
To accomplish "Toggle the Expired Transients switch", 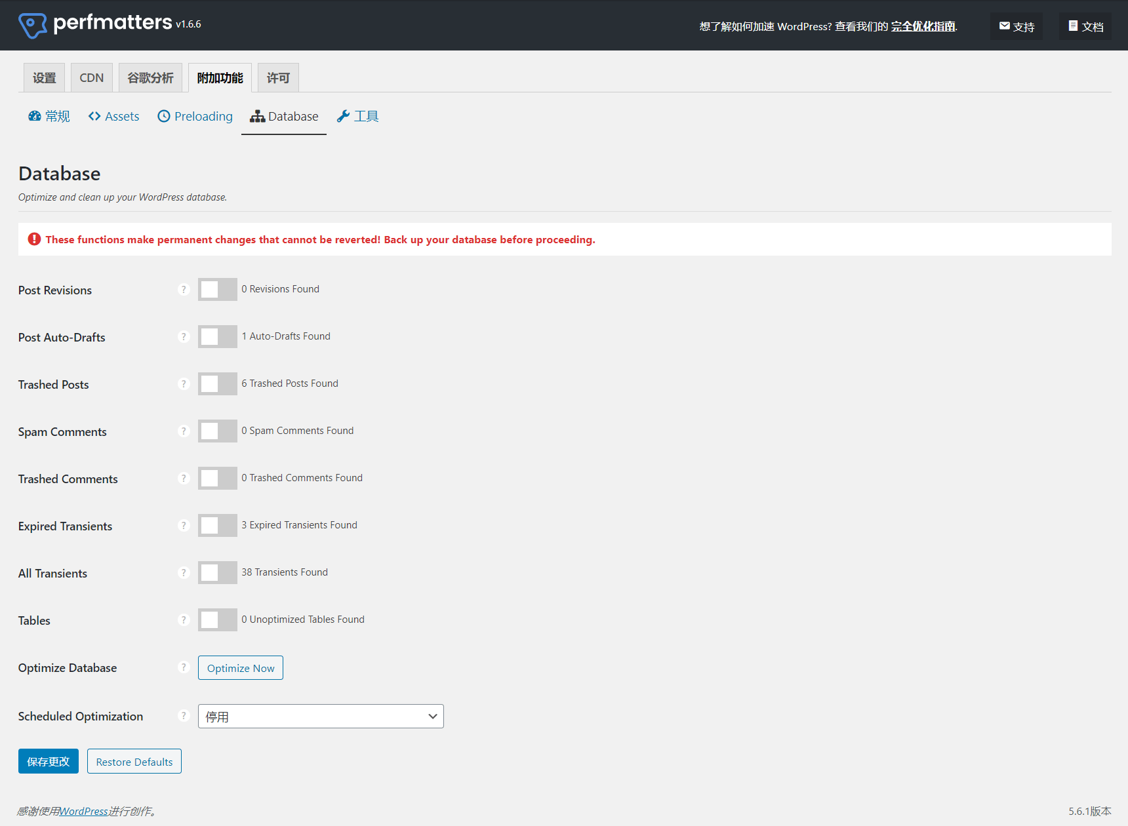I will 218,525.
